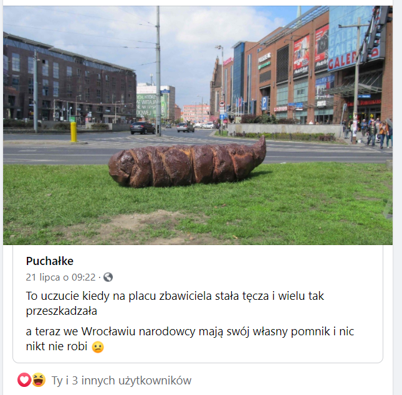Click the brown sculpture in the photo
Screen dimensions: 402x395
click(x=187, y=162)
